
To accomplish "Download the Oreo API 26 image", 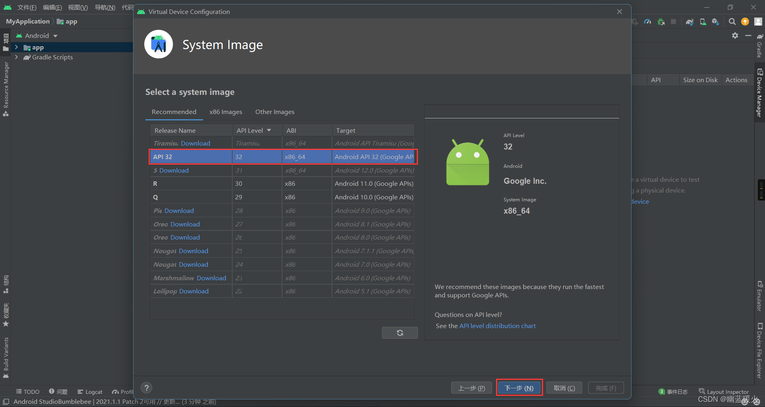I will tap(185, 237).
